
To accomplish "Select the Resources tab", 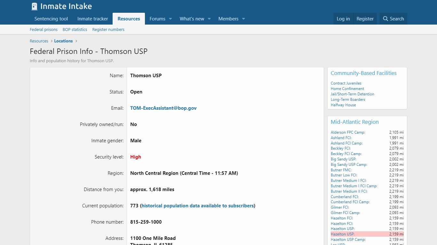I will (x=129, y=19).
